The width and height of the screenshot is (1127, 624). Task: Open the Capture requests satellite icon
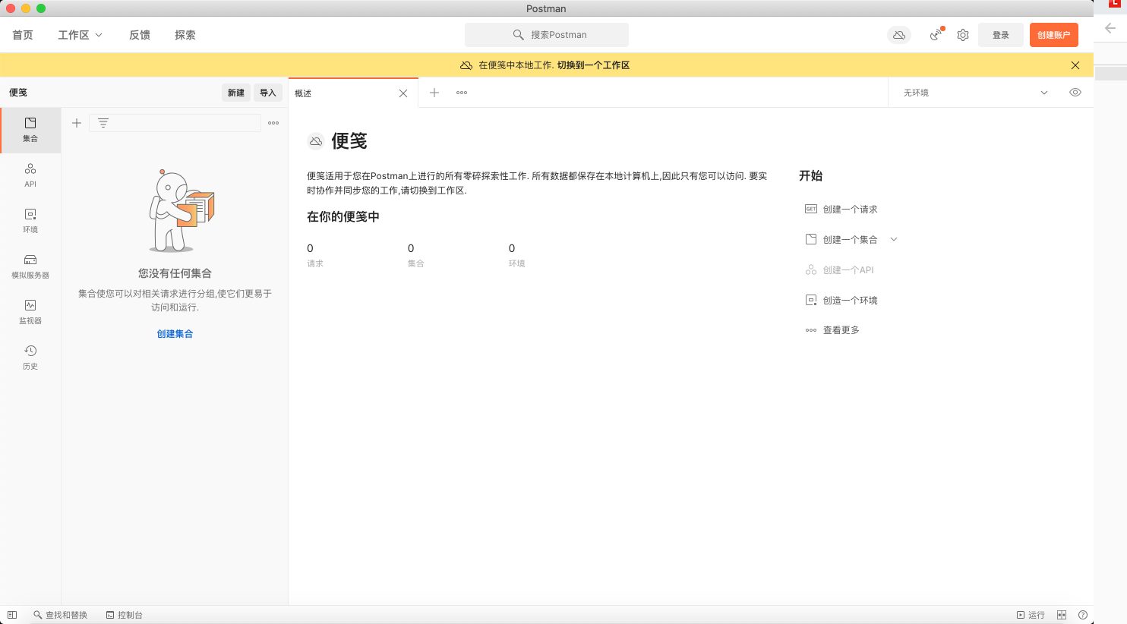[935, 35]
